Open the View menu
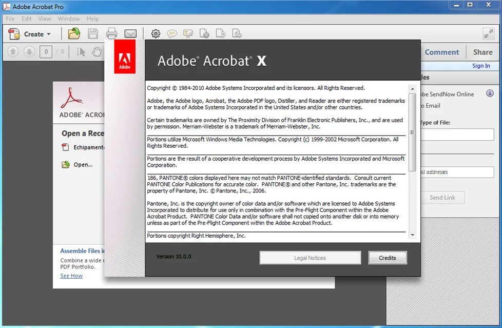 tap(45, 18)
